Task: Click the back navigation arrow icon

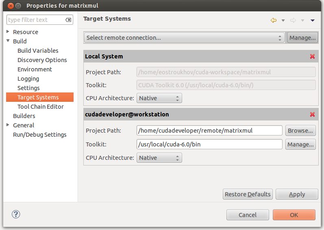Action: (274, 20)
